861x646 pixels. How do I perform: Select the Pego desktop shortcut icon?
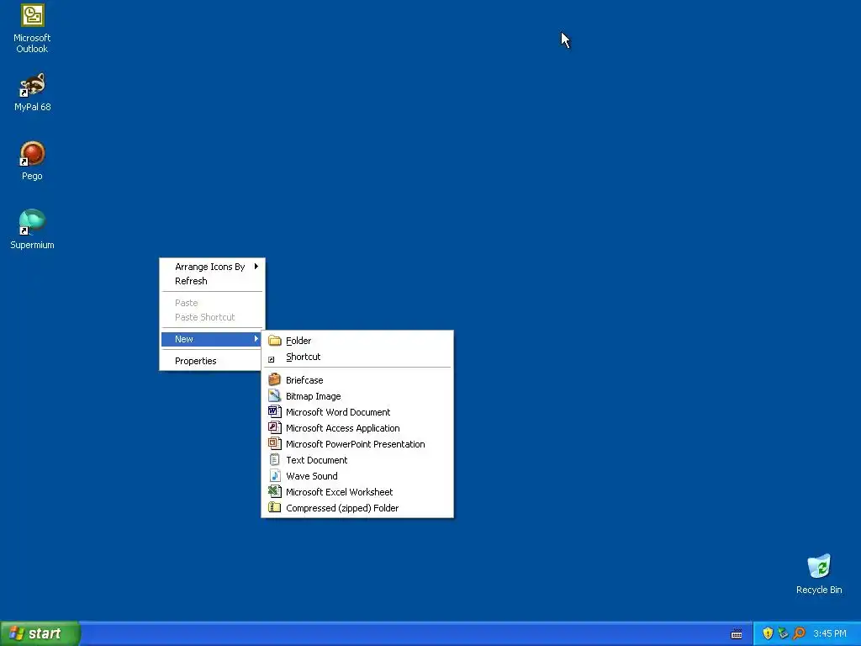32,161
